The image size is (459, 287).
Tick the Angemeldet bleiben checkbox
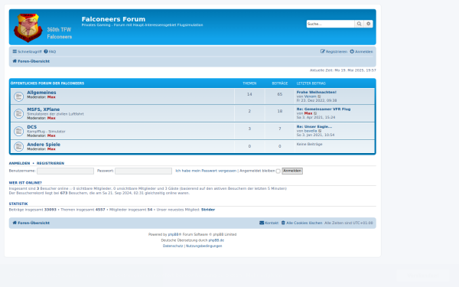coord(278,171)
